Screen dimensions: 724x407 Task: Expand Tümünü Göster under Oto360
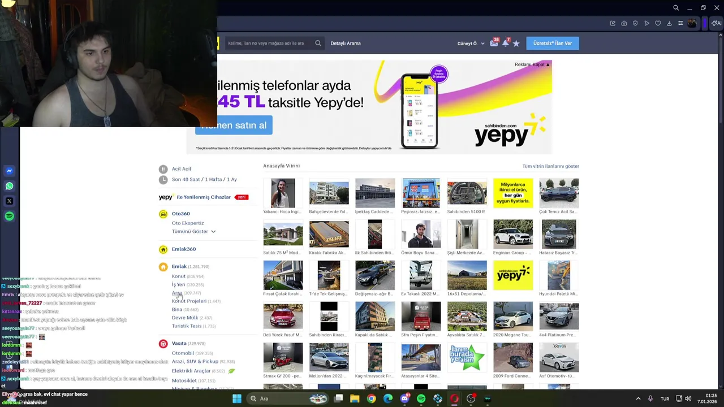193,231
